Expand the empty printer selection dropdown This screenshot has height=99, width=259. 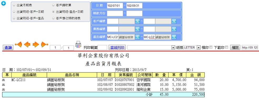[x=151, y=48]
